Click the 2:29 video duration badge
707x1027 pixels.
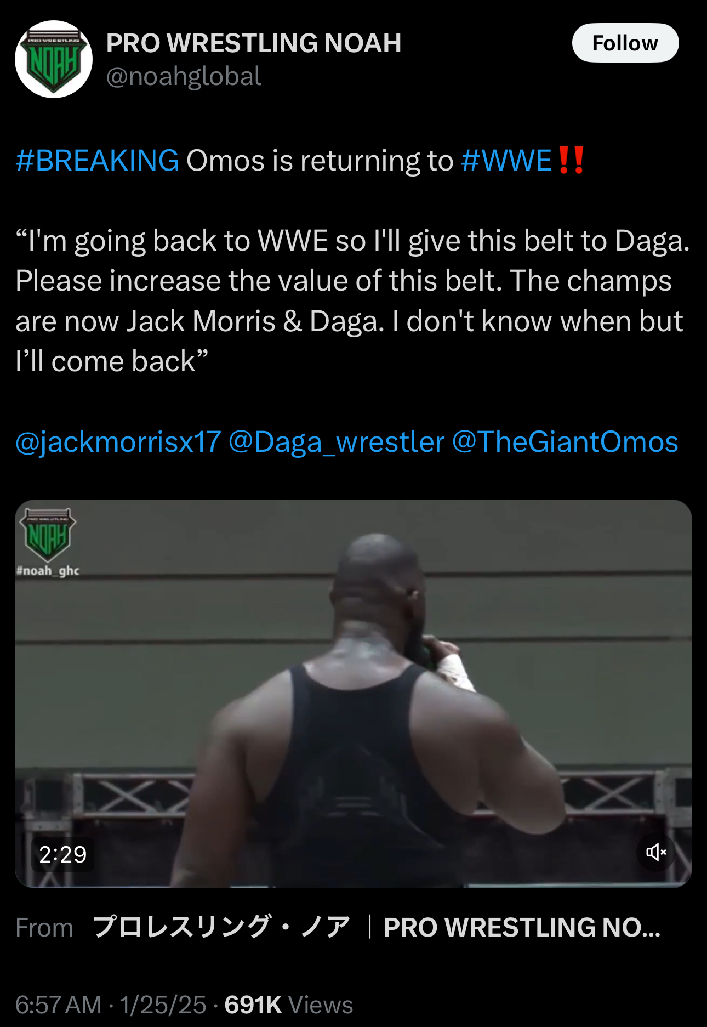[63, 854]
